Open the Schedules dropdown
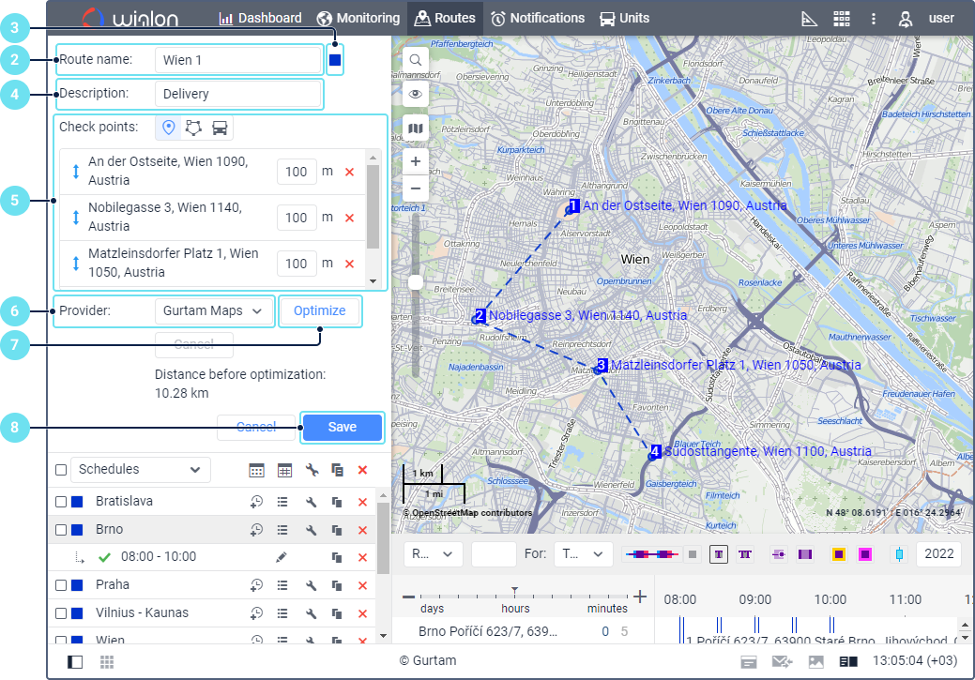The width and height of the screenshot is (975, 680). coord(141,469)
